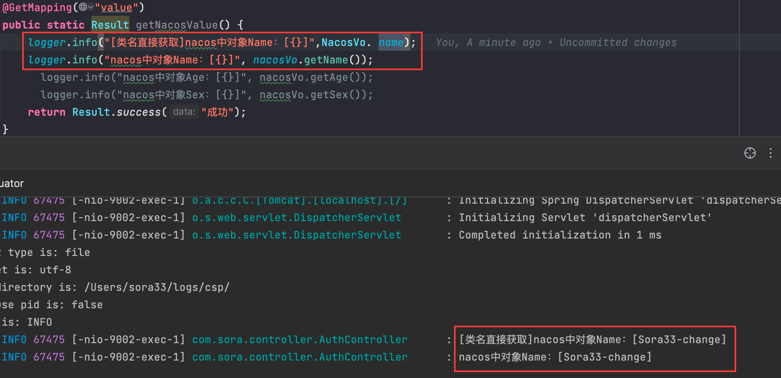Expand the chevron dropdown beside the globe icon
Viewport: 781px width, 378px height.
click(90, 7)
